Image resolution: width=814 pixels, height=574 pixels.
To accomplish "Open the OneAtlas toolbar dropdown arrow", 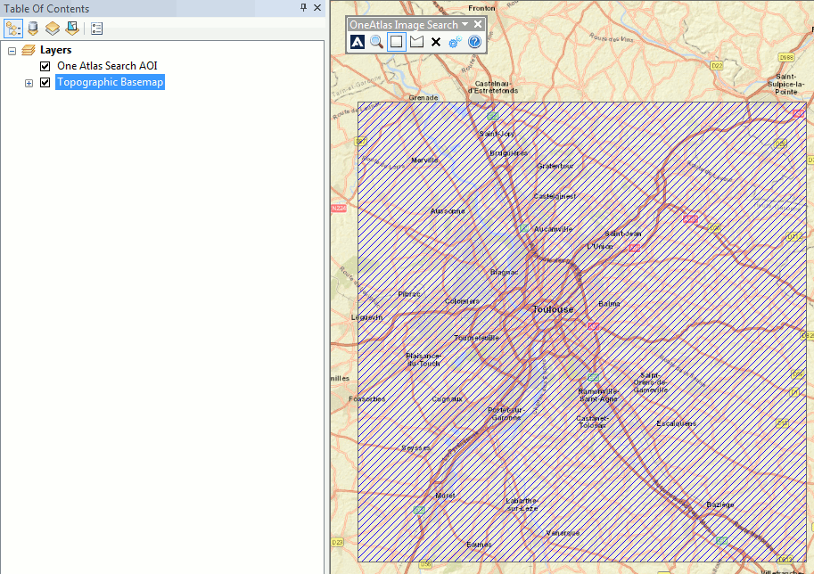I will pos(466,24).
